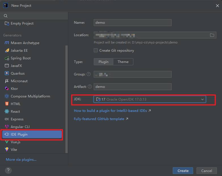Click the Vite lightning icon
Image resolution: width=222 pixels, height=176 pixels.
tap(7, 149)
